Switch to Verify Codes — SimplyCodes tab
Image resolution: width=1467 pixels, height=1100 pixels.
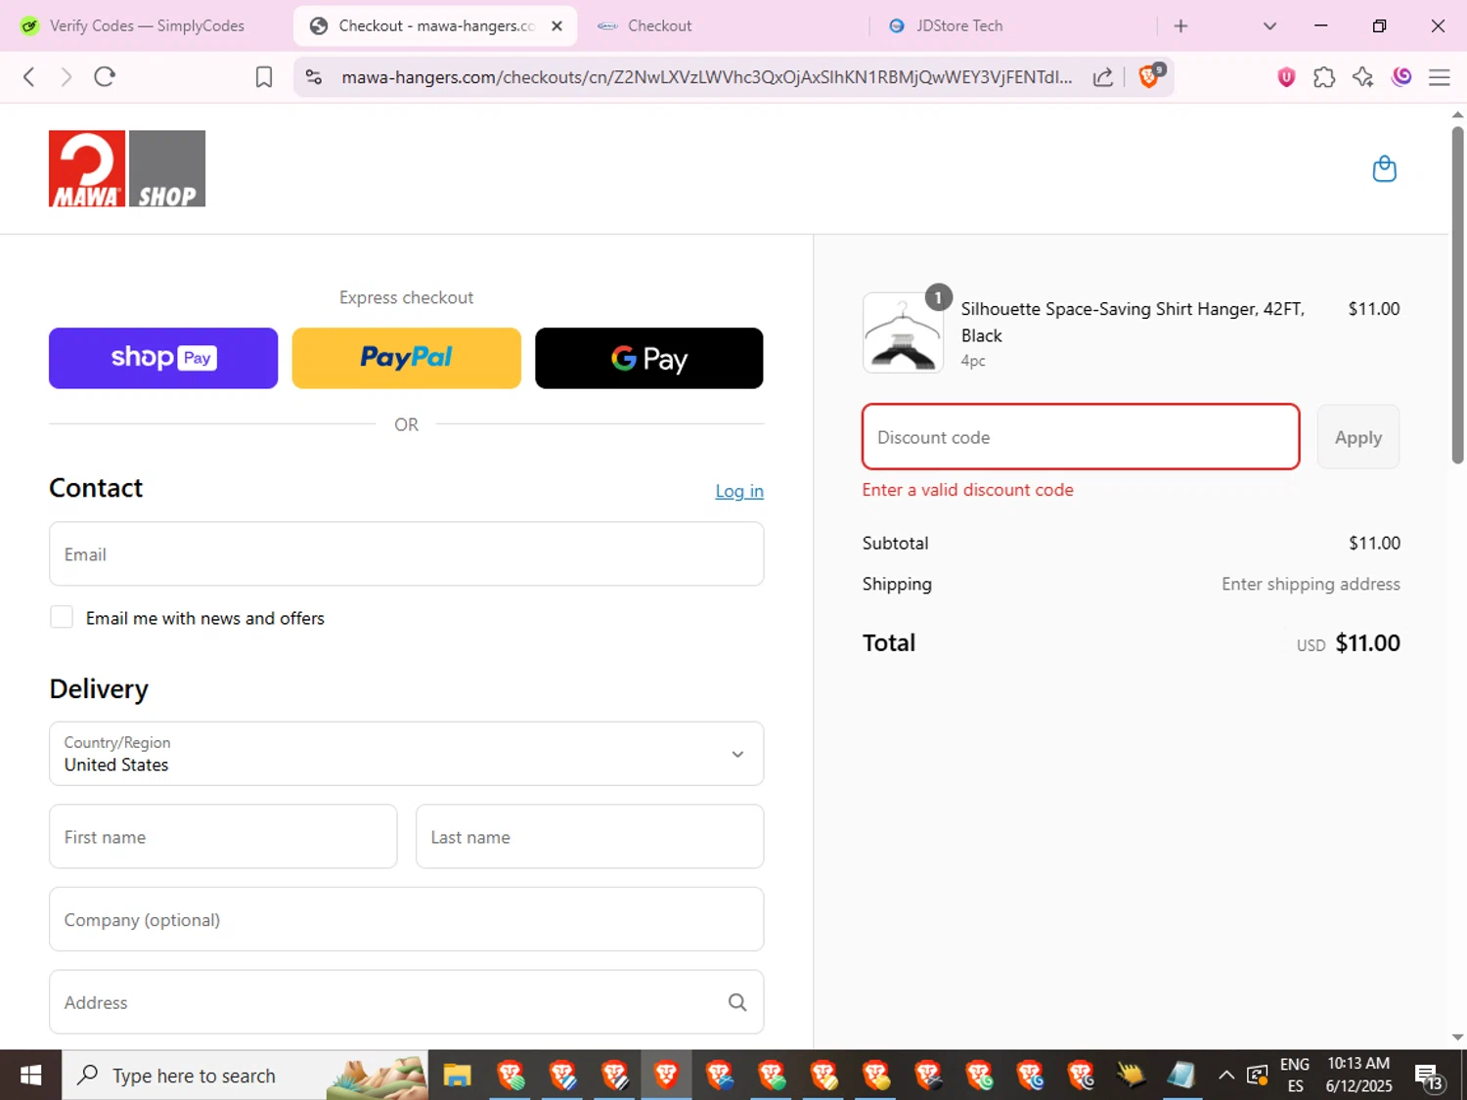[x=147, y=26]
